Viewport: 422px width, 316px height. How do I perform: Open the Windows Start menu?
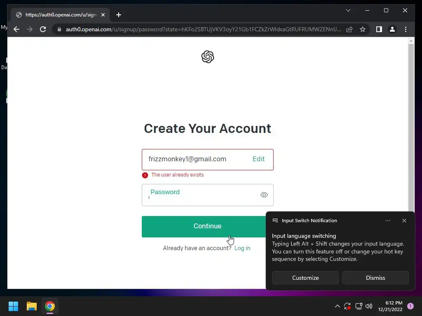point(13,306)
